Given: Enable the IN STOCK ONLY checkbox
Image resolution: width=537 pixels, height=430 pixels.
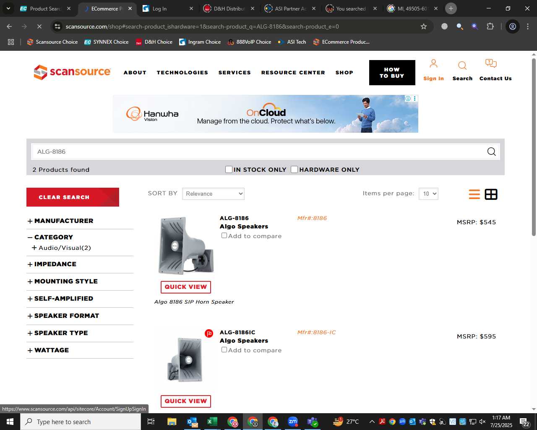Looking at the screenshot, I should point(229,169).
